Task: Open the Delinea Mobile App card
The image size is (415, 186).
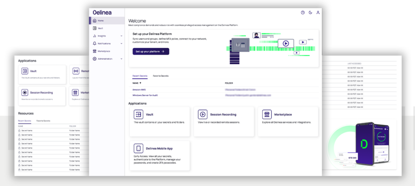Action: tap(160, 156)
